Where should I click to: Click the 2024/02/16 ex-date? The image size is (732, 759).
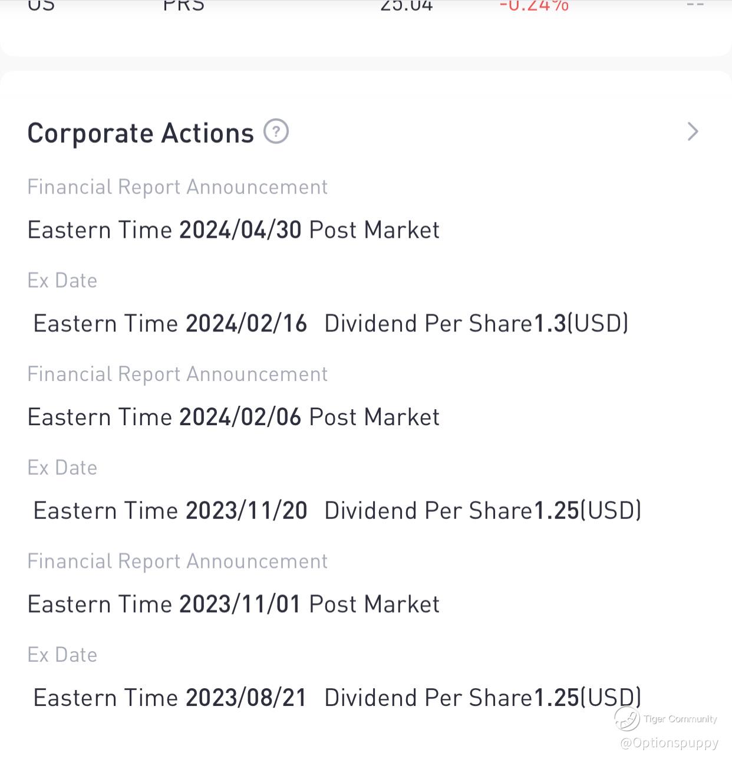(246, 324)
